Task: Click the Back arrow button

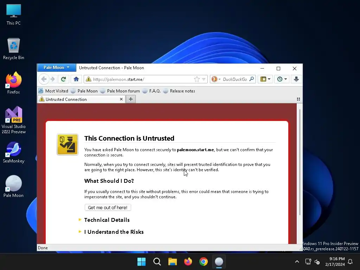Action: [44, 79]
